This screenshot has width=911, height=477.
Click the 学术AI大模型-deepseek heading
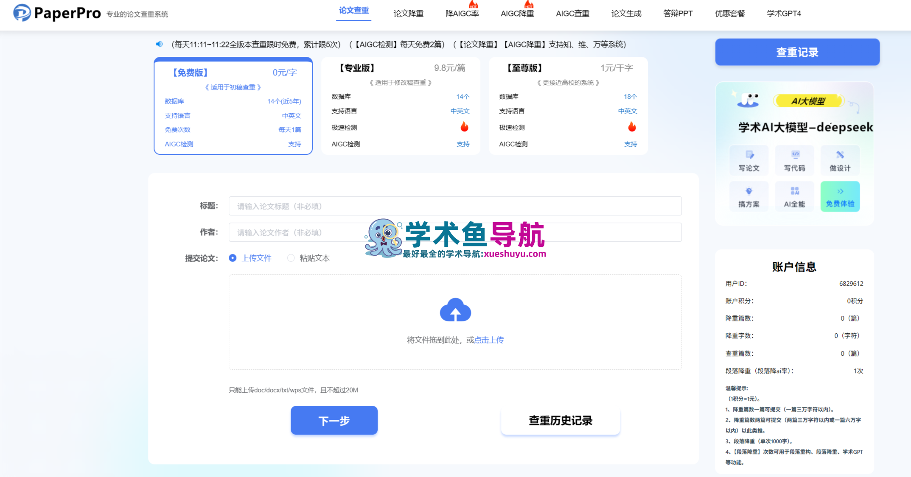click(805, 127)
